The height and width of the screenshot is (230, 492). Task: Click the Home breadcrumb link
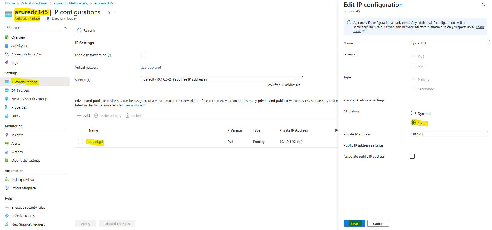[x=10, y=3]
